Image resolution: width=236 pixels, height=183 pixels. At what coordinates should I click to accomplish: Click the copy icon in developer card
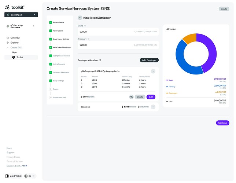pyautogui.click(x=132, y=97)
